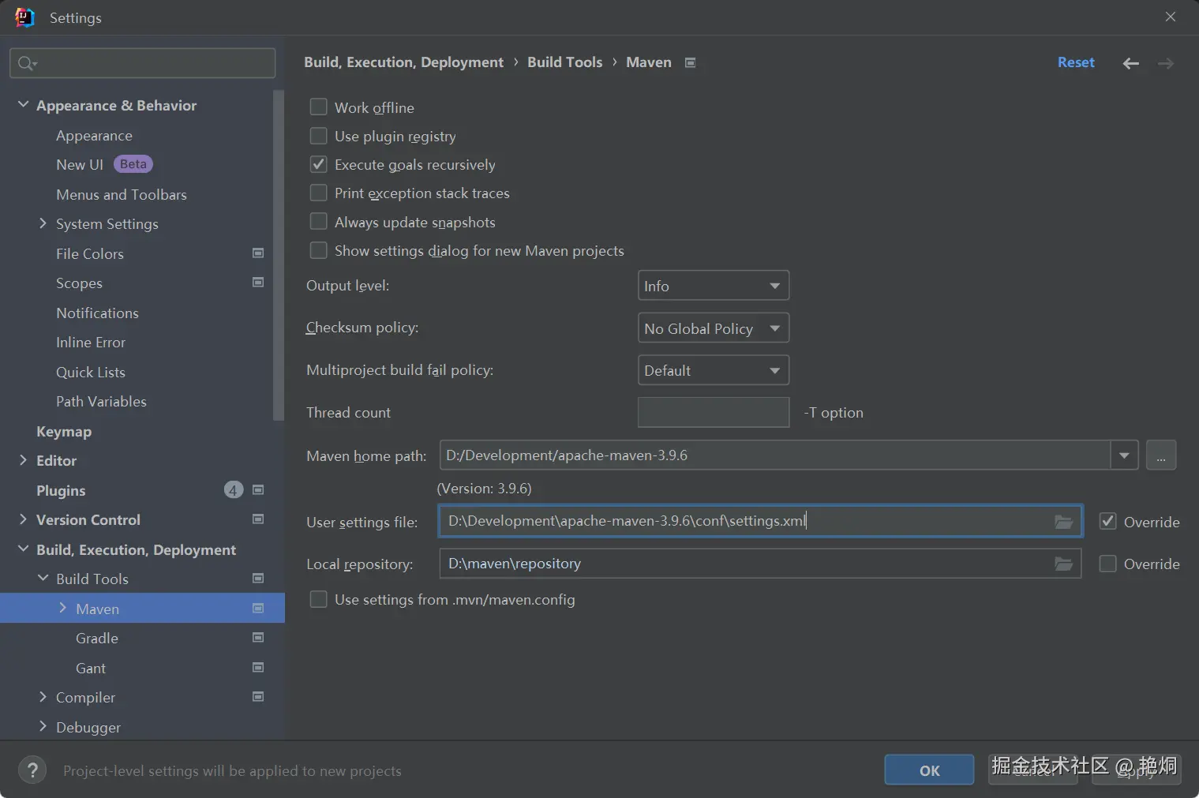Click Build, Execution, Deployment breadcrumb

403,62
